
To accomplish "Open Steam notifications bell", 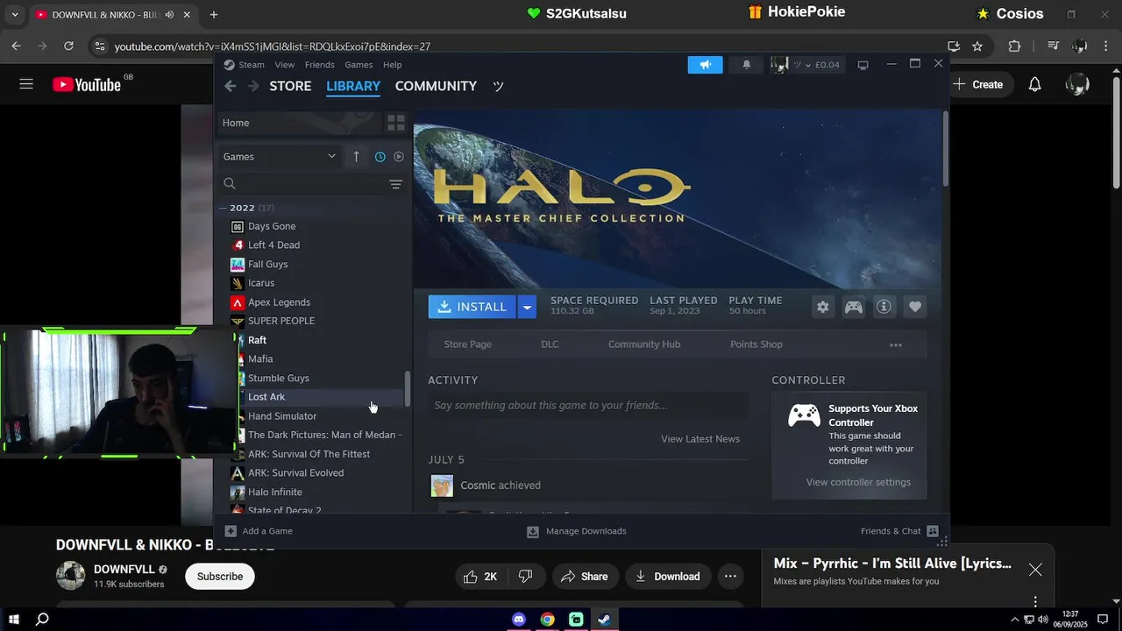I will (x=747, y=65).
